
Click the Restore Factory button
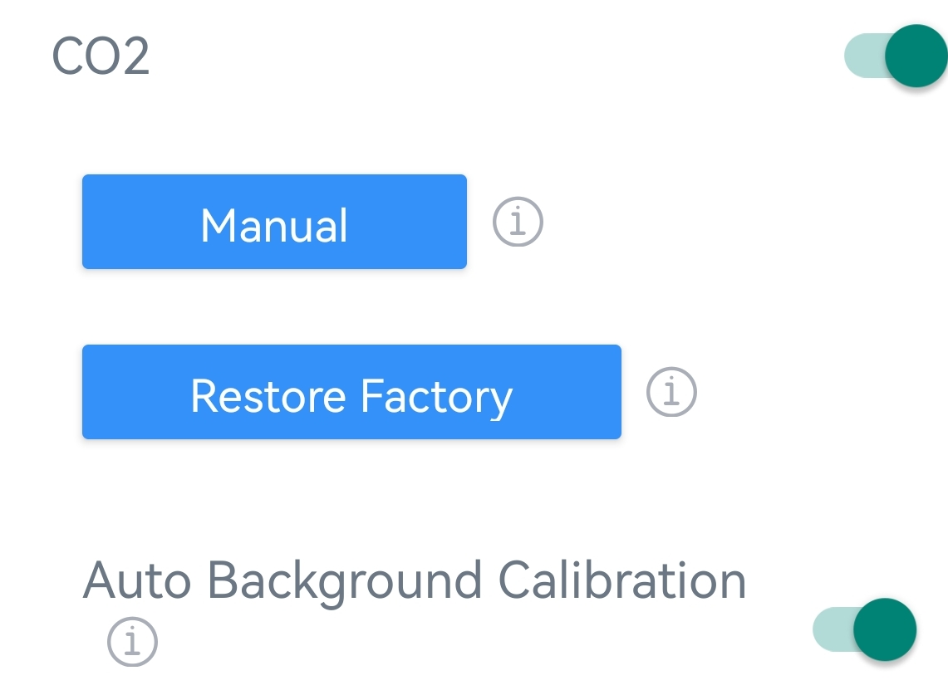pyautogui.click(x=351, y=392)
